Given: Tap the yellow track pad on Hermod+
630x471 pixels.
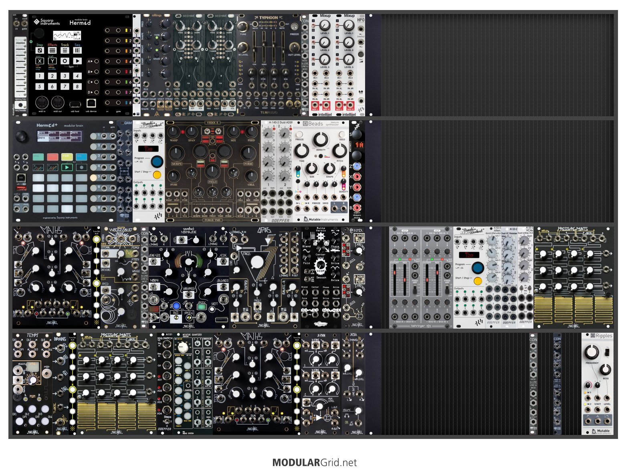Looking at the screenshot, I should (x=67, y=157).
